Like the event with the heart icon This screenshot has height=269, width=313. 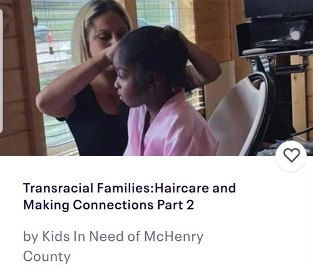pos(291,156)
